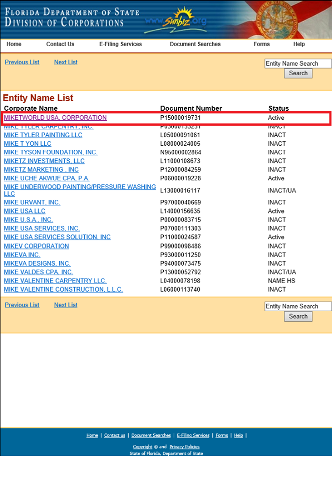Viewport: 332px width, 481px height.
Task: Open MIKE VALENTINE CARPENTRY LLC. record
Action: click(x=55, y=281)
